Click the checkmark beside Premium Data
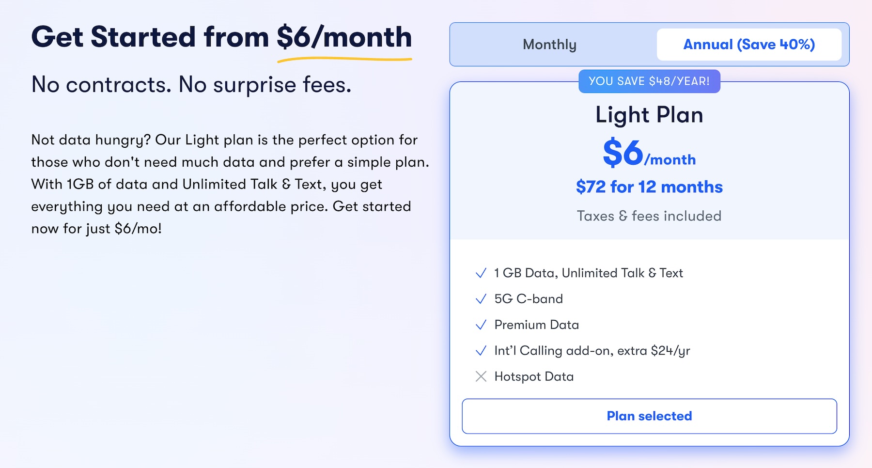 [481, 325]
